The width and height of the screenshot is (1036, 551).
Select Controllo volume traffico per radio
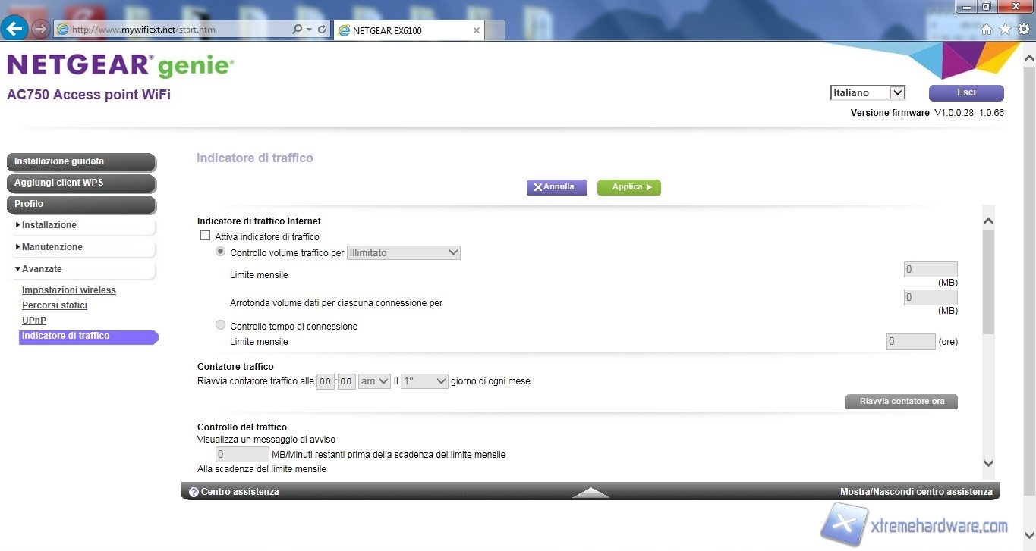pos(221,252)
